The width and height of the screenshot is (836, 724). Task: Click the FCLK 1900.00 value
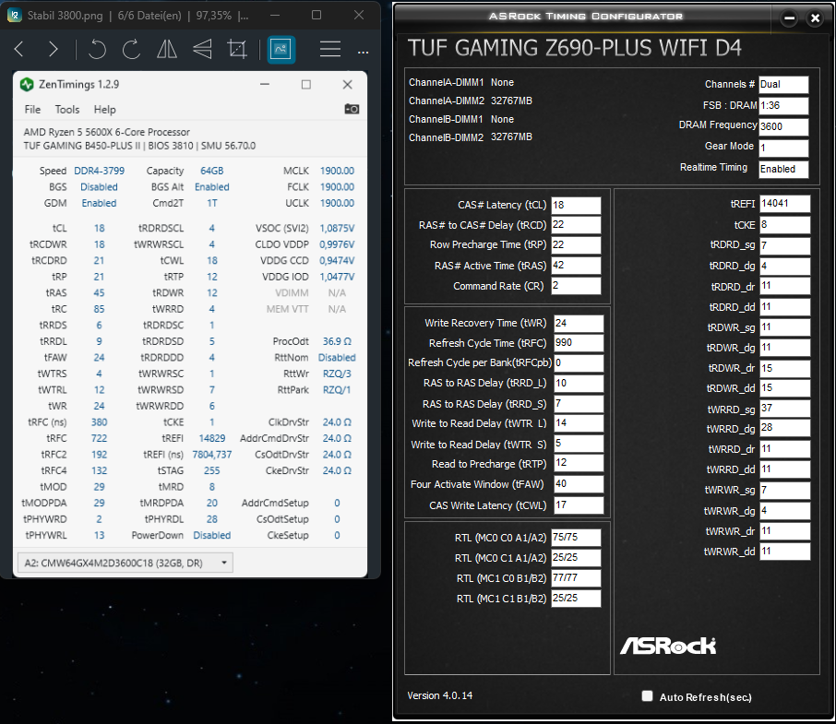click(337, 187)
